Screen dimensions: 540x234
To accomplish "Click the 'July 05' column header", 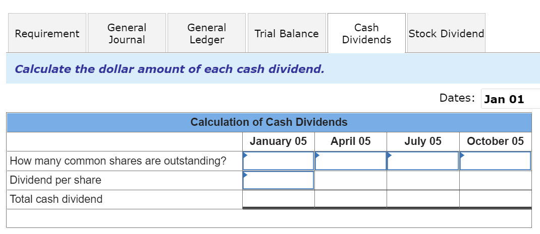I will [423, 141].
